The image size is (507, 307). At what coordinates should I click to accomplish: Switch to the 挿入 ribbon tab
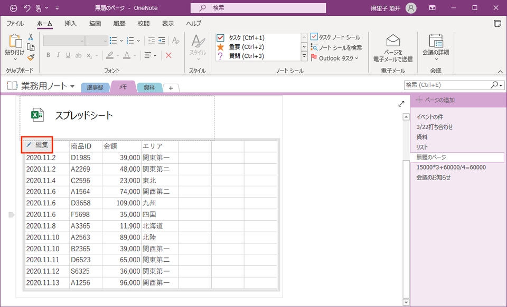point(70,23)
